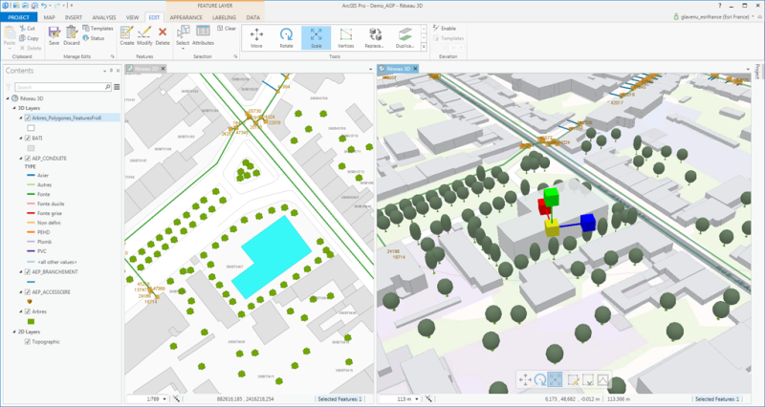Select the Move tool in the ribbon

256,36
